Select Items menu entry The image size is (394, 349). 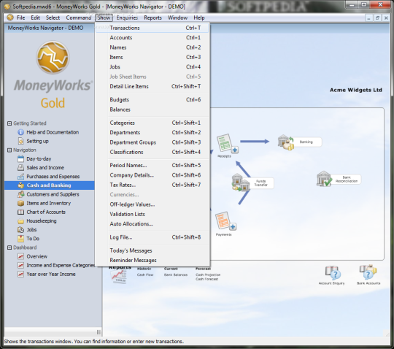click(x=152, y=58)
